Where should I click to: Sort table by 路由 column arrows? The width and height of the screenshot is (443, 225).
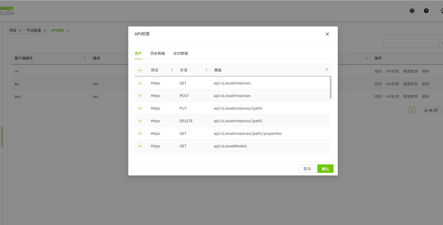pos(327,70)
